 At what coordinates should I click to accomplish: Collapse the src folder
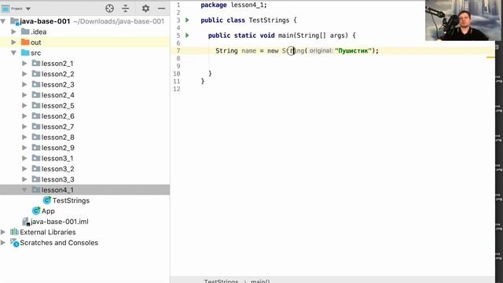(x=14, y=53)
